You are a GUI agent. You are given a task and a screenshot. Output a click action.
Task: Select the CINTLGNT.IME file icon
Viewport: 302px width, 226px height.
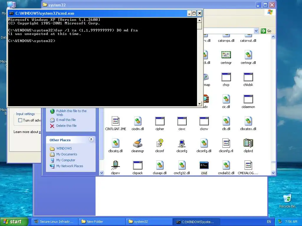115,121
